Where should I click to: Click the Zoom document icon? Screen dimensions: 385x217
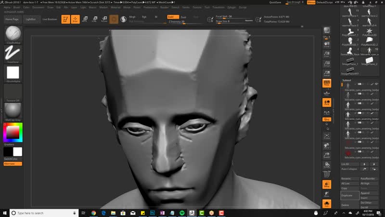(327, 54)
